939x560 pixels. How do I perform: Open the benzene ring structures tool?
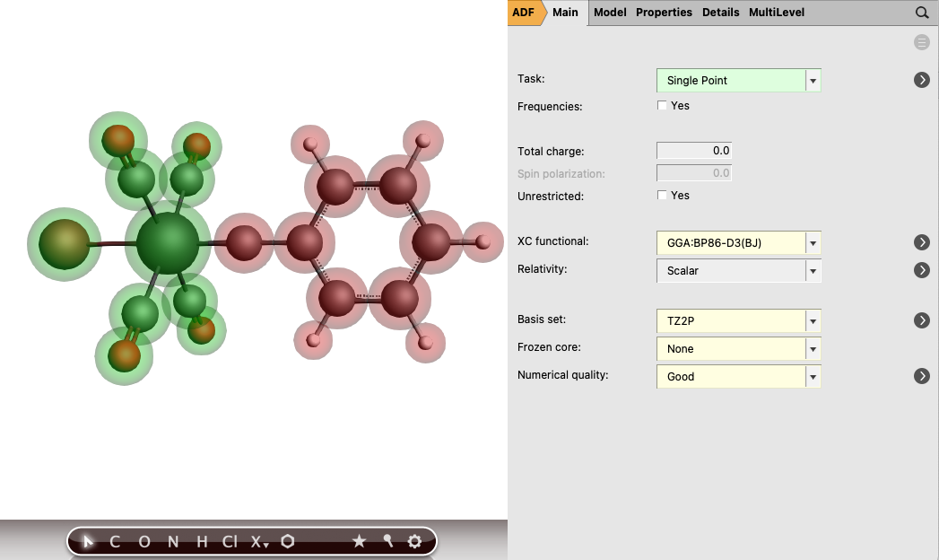(x=288, y=541)
